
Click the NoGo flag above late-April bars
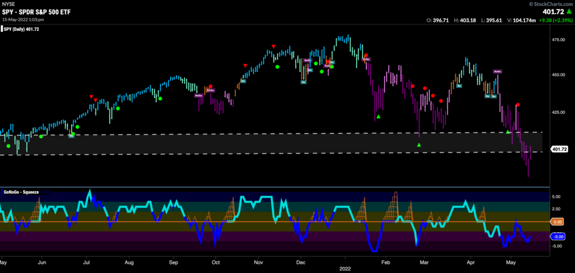(x=498, y=71)
